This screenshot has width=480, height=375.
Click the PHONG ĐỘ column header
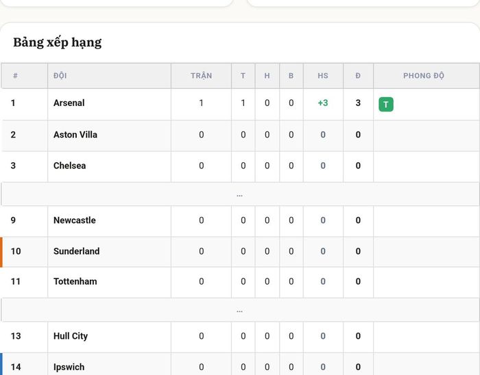423,76
